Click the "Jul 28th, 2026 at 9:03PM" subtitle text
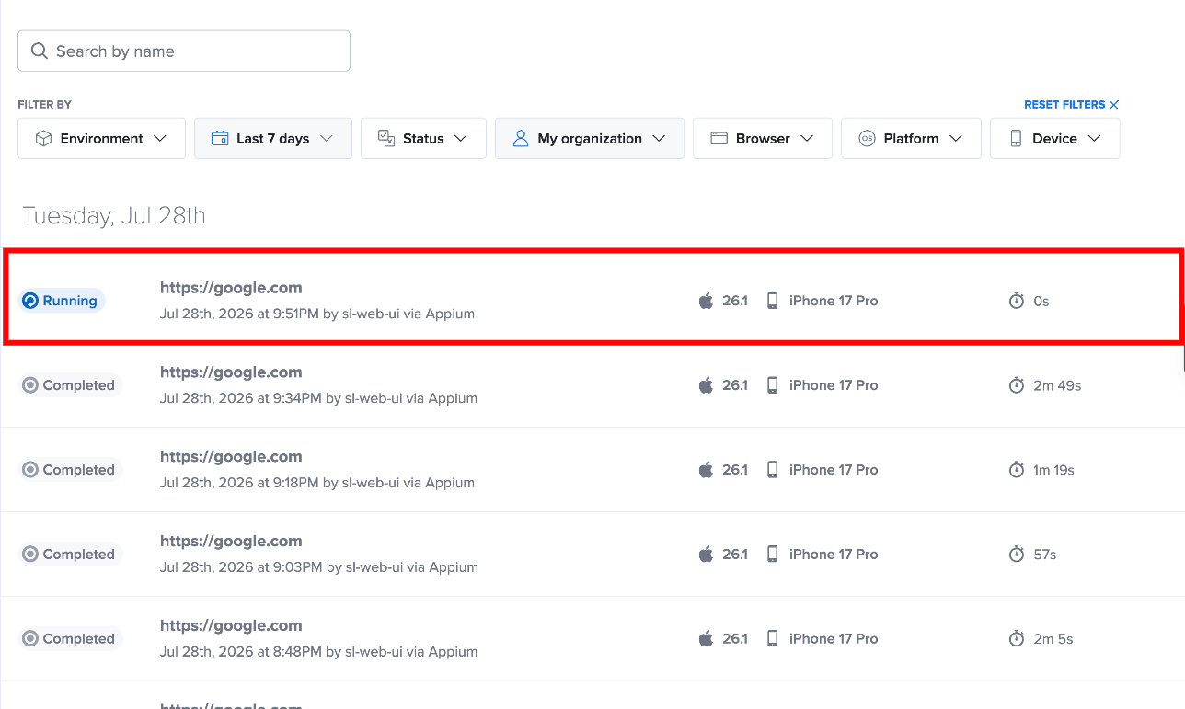Image resolution: width=1185 pixels, height=709 pixels. click(x=241, y=567)
